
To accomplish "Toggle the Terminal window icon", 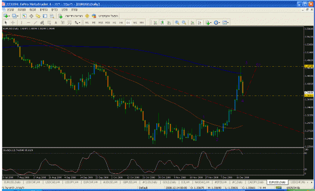I will tap(45, 16).
